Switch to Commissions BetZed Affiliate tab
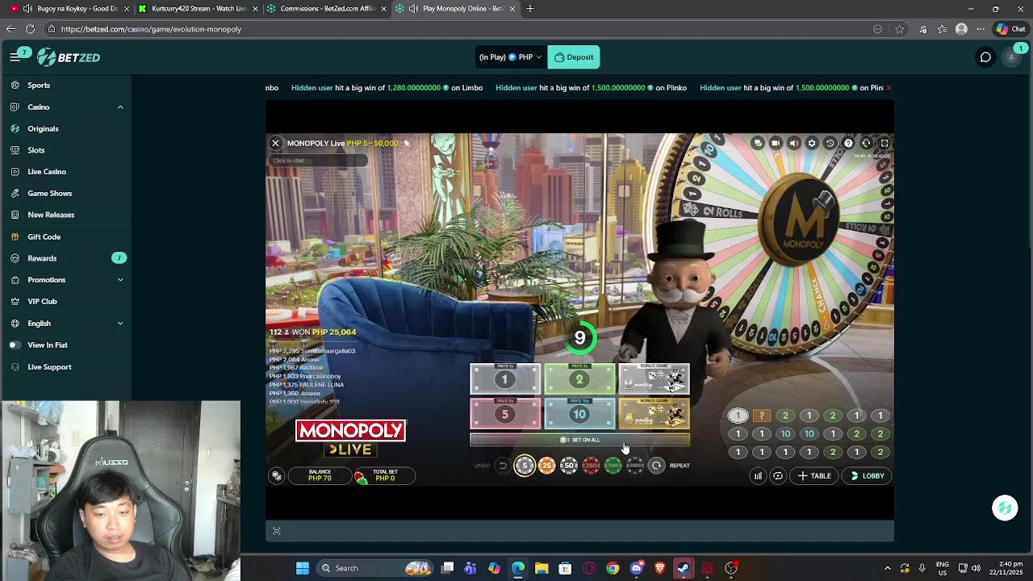The height and width of the screenshot is (581, 1033). click(327, 8)
